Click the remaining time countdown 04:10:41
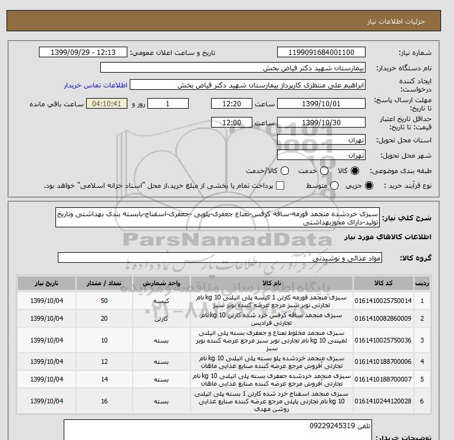The image size is (454, 440). click(x=107, y=103)
